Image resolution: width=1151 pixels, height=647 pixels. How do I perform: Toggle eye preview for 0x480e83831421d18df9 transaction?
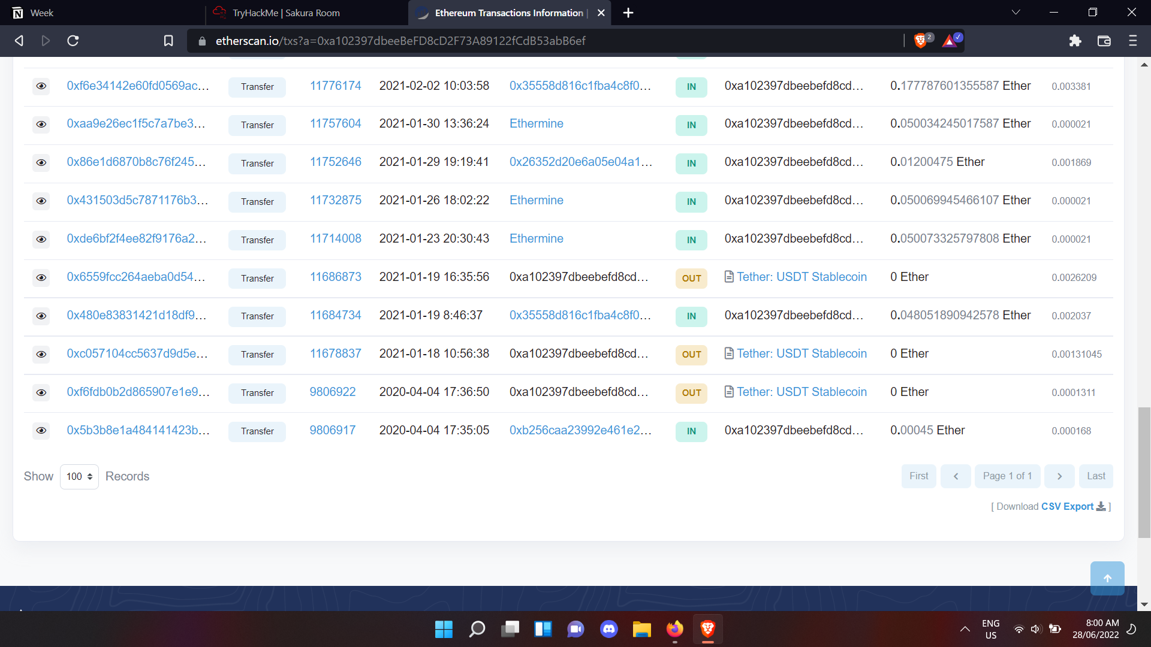click(x=41, y=316)
